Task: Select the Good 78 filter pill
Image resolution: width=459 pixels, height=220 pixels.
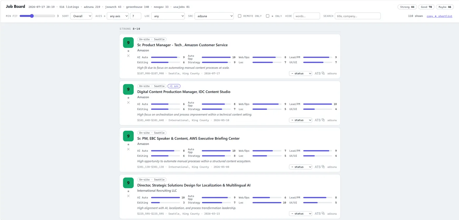Action: coord(426,7)
